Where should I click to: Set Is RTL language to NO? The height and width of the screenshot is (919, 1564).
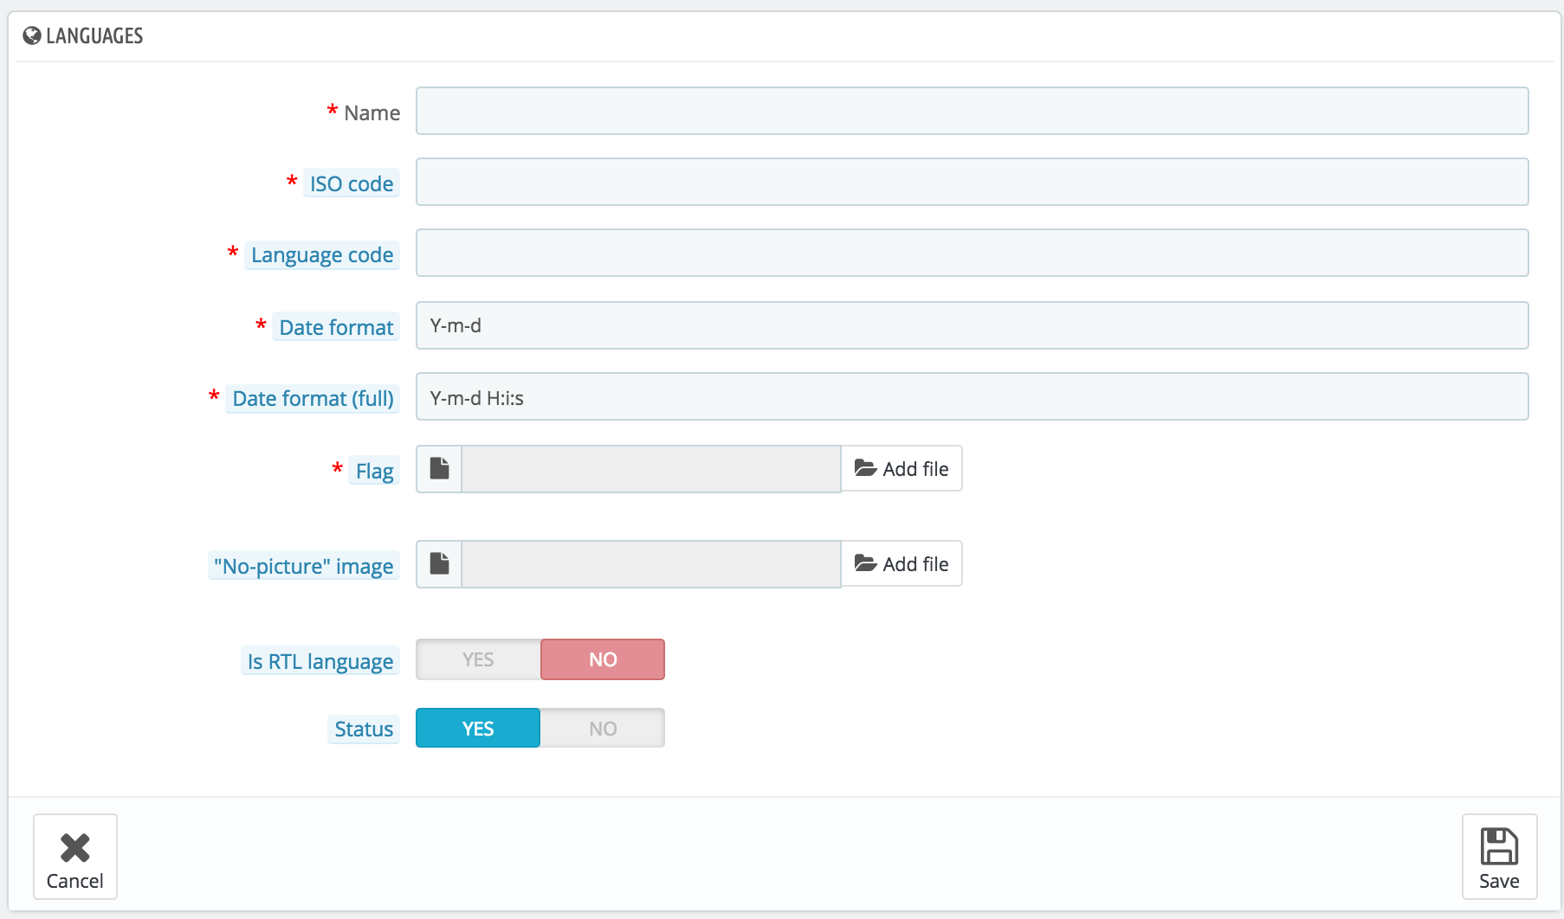point(603,659)
